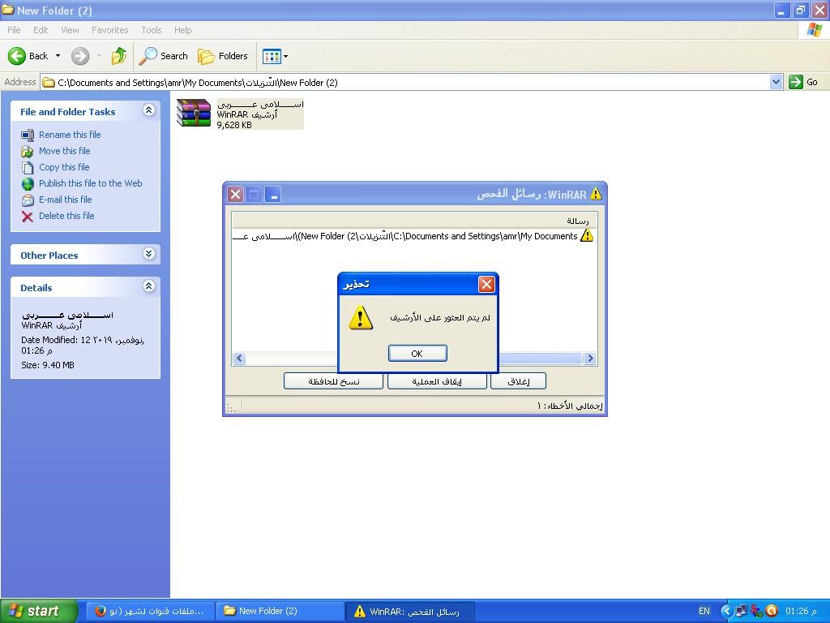Switch to Firefox taskbar window

(x=151, y=611)
